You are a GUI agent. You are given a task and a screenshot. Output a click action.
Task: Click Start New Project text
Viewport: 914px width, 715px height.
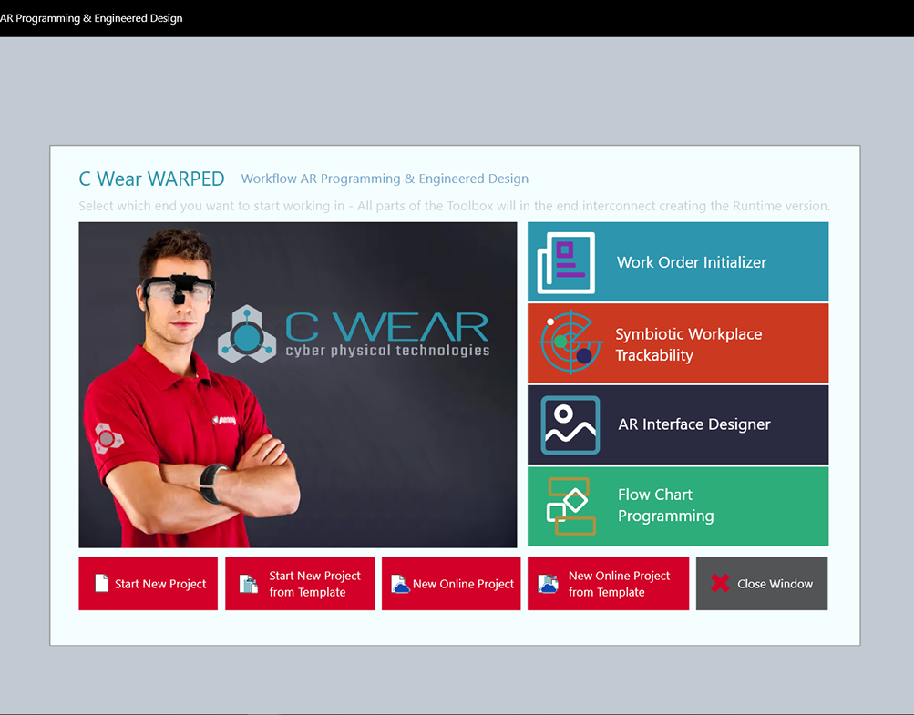click(x=160, y=584)
